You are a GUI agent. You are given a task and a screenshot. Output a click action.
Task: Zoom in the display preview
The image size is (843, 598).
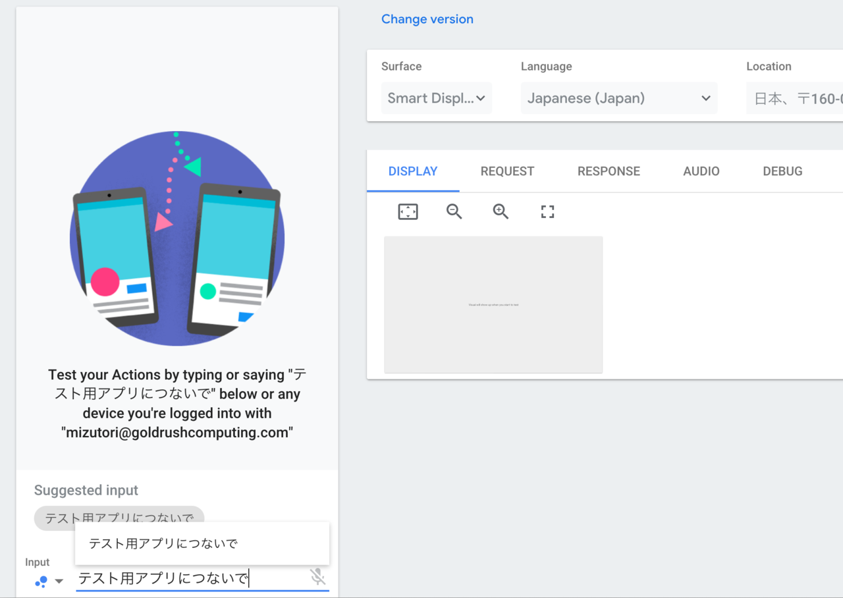point(501,211)
